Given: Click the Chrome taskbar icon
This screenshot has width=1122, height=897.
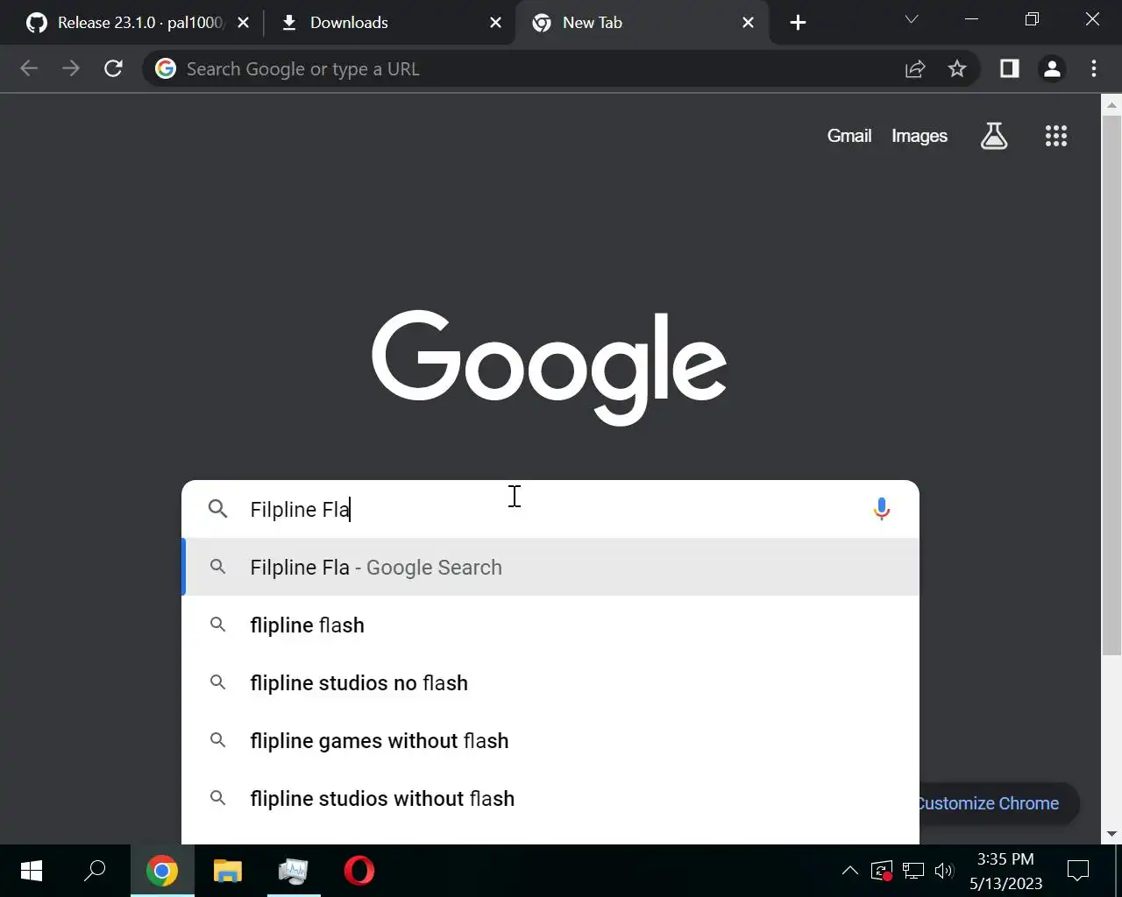Looking at the screenshot, I should 162,871.
